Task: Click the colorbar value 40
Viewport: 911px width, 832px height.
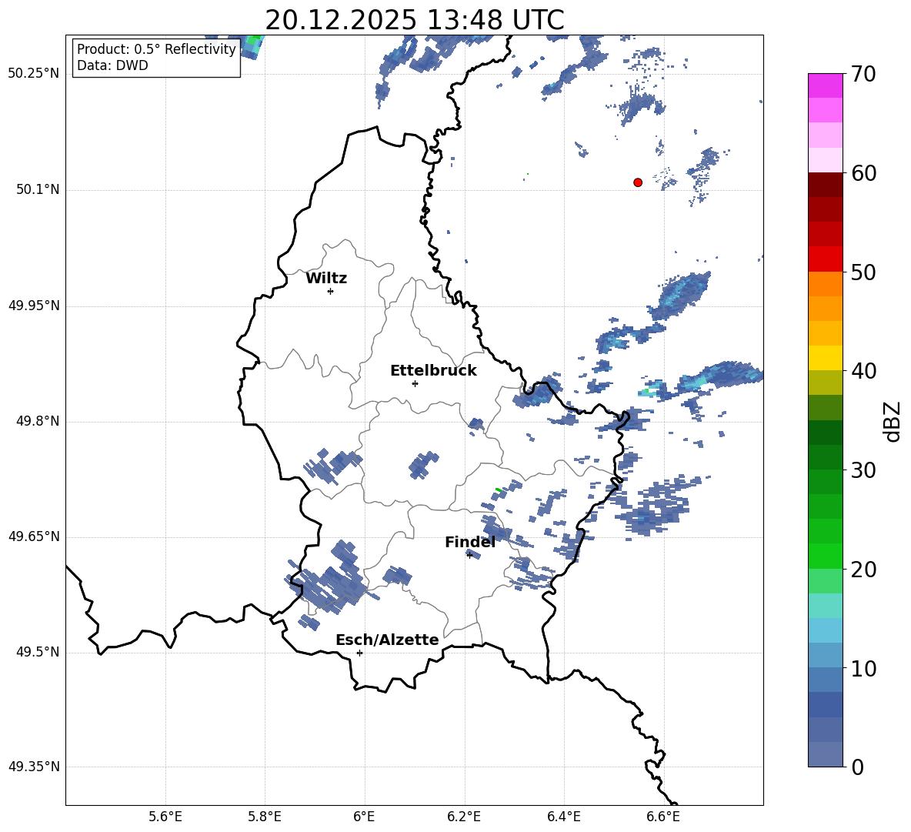Action: 863,371
